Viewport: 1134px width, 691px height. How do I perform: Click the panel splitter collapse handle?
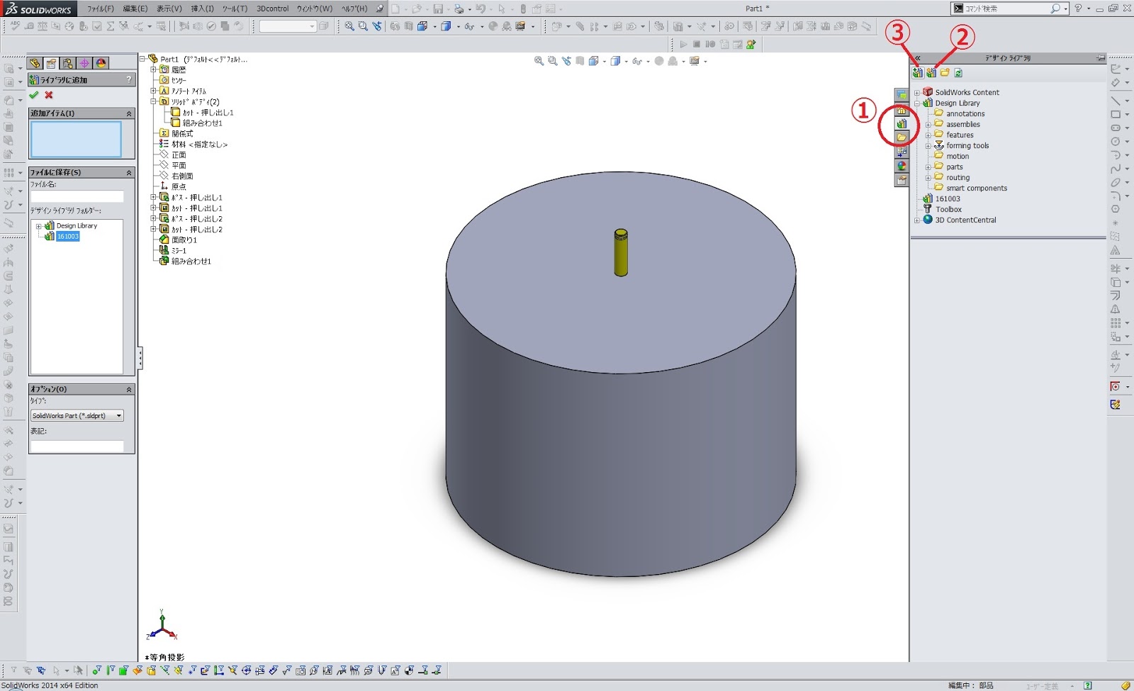pyautogui.click(x=140, y=358)
